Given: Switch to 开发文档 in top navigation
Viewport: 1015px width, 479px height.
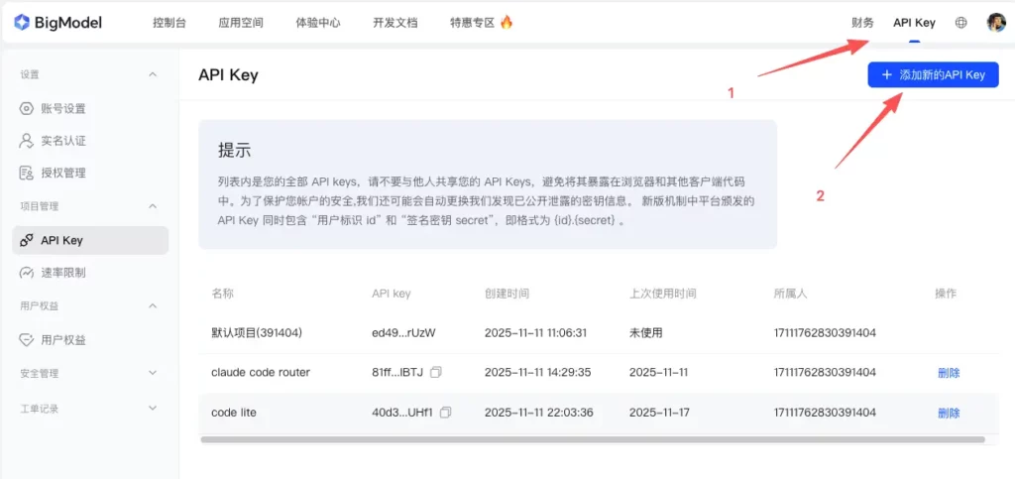Looking at the screenshot, I should click(395, 23).
